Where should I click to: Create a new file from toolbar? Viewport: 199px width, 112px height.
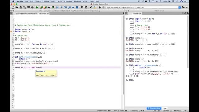13,7
